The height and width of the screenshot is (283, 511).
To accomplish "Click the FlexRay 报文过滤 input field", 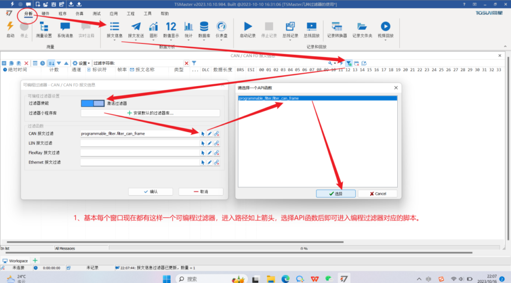I will 139,152.
